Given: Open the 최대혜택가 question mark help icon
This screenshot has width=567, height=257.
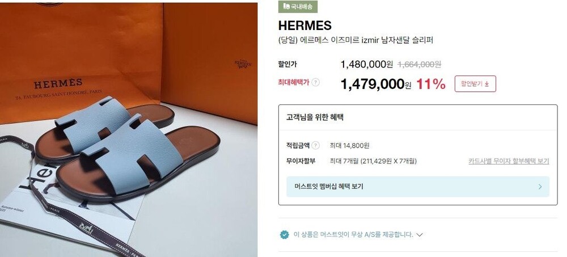Looking at the screenshot, I should [316, 82].
